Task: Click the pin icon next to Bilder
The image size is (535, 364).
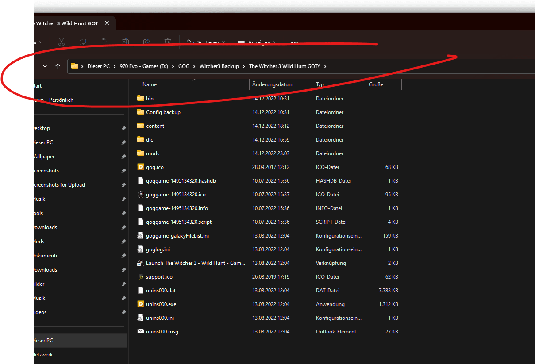Action: [x=123, y=284]
